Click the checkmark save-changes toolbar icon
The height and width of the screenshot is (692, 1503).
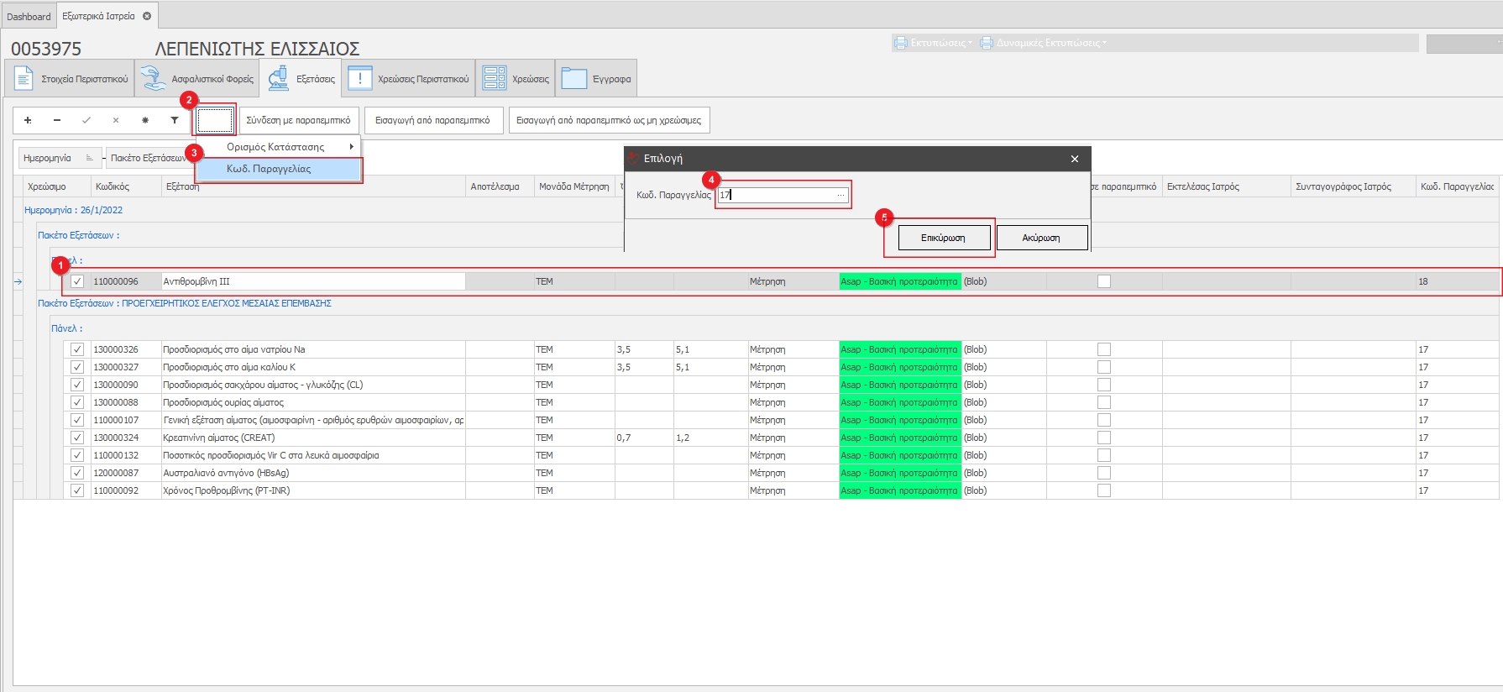click(x=86, y=120)
